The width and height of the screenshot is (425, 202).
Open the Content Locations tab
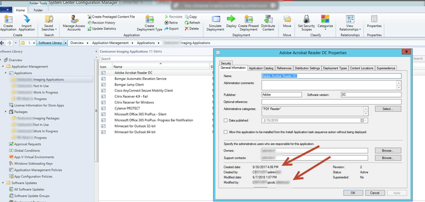(361, 68)
